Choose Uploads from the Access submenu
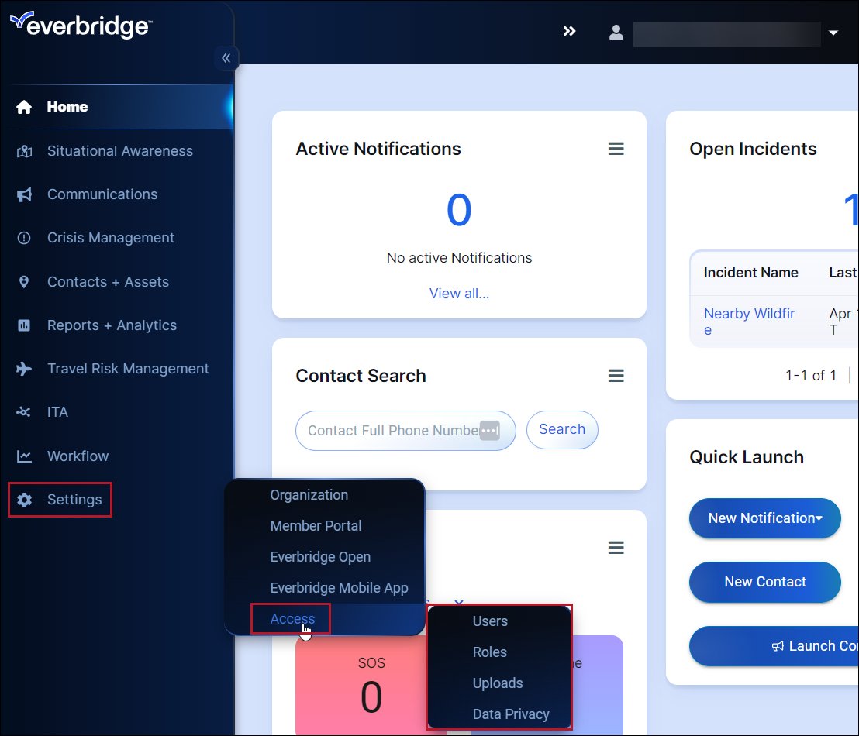 [498, 683]
